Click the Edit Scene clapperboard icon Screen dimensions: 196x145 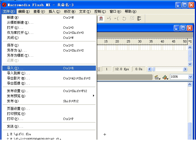tap(157, 77)
